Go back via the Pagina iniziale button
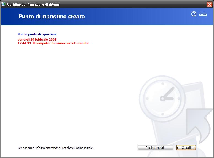This screenshot has width=214, height=158. [x=156, y=148]
